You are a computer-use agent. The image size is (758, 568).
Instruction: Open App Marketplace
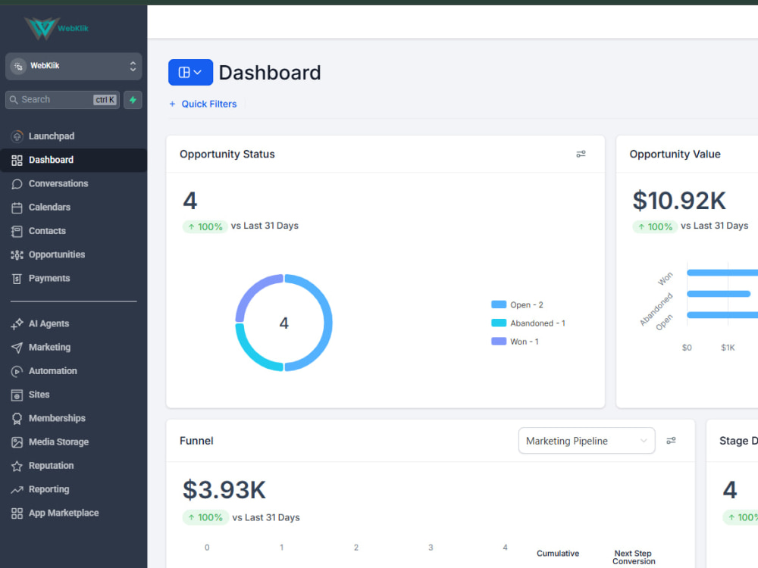point(74,513)
